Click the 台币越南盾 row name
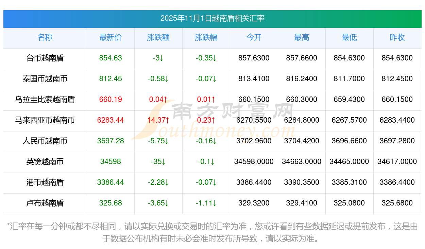Viewport: 425px width, 249px height. 45,58
